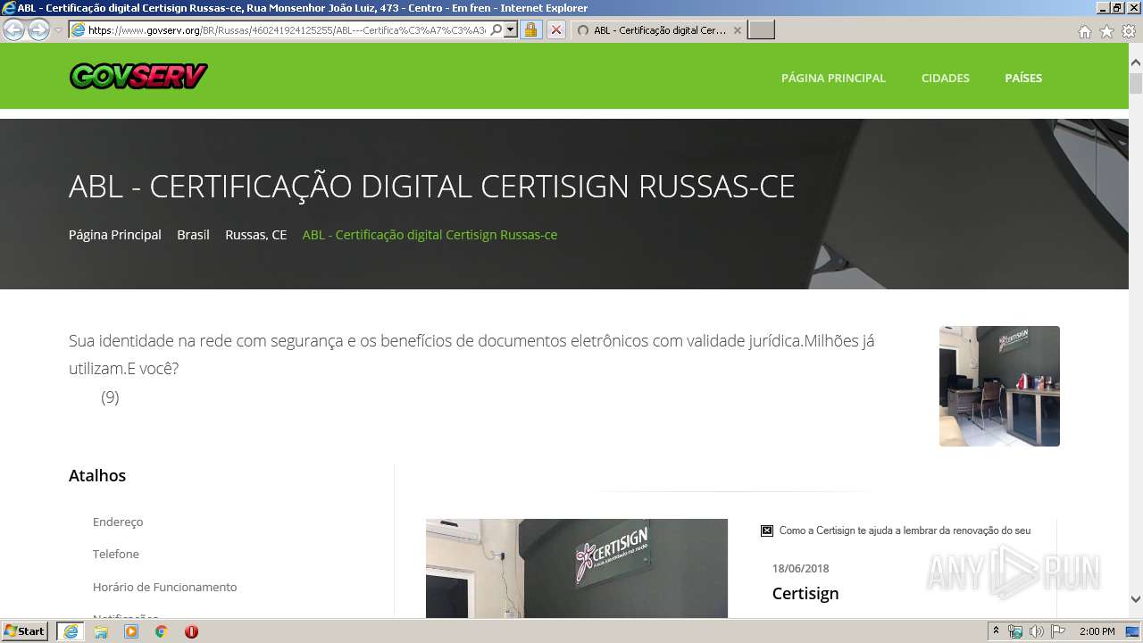1143x643 pixels.
Task: Click Brasil breadcrumb link
Action: click(x=193, y=235)
